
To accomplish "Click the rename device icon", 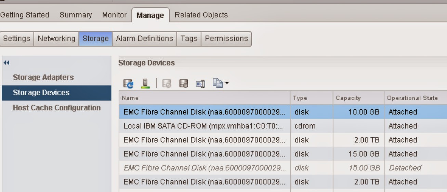I will point(200,83).
